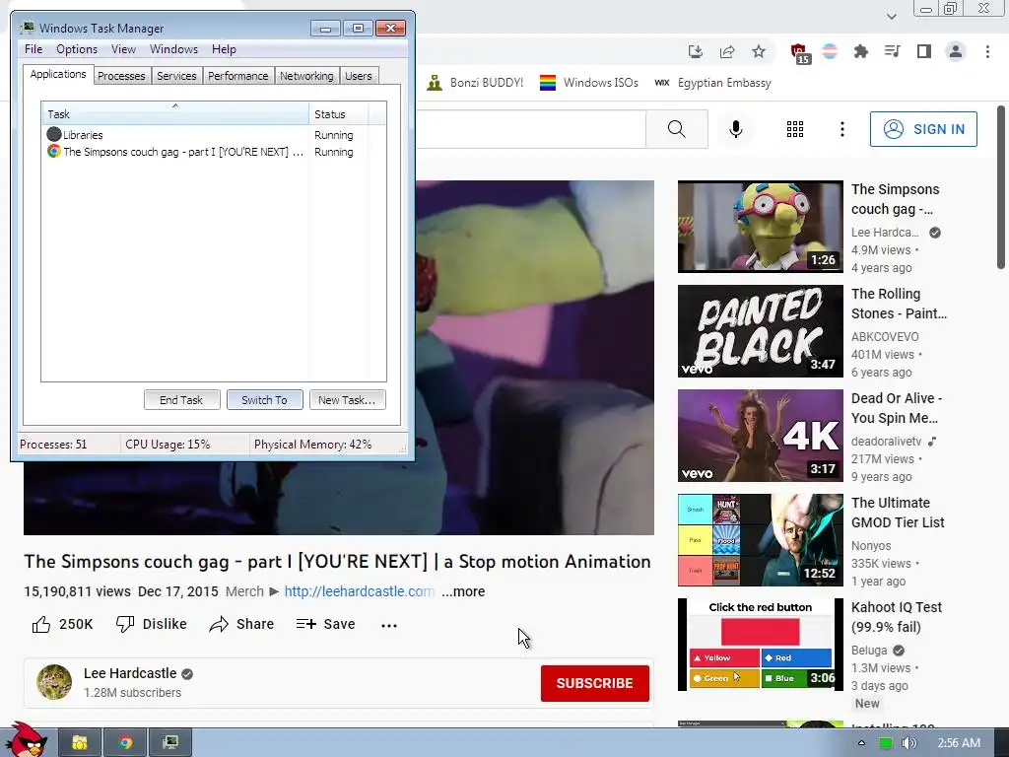This screenshot has width=1009, height=757.
Task: Click the Switch To button
Action: [264, 400]
